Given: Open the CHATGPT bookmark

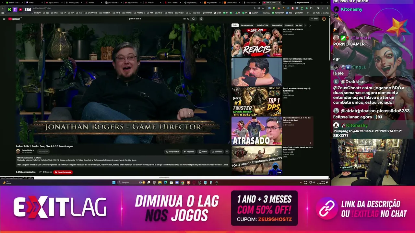Looking at the screenshot, I should click(36, 13).
